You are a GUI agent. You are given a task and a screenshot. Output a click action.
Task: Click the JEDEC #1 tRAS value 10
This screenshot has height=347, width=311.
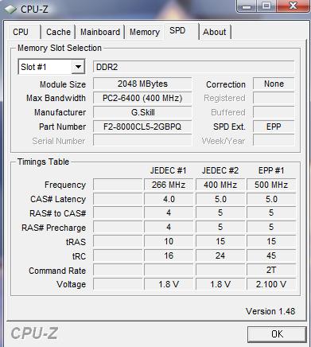pos(169,241)
